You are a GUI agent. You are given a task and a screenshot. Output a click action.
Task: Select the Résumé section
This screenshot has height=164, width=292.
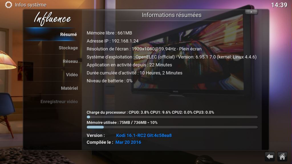[x=68, y=34]
